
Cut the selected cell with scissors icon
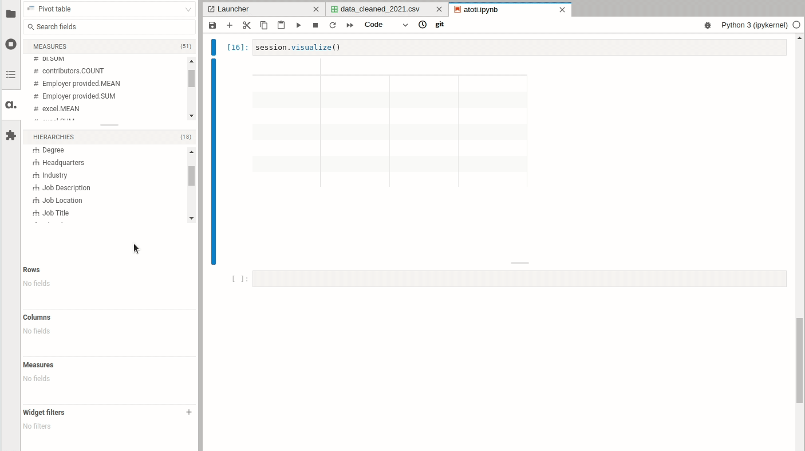[x=247, y=25]
